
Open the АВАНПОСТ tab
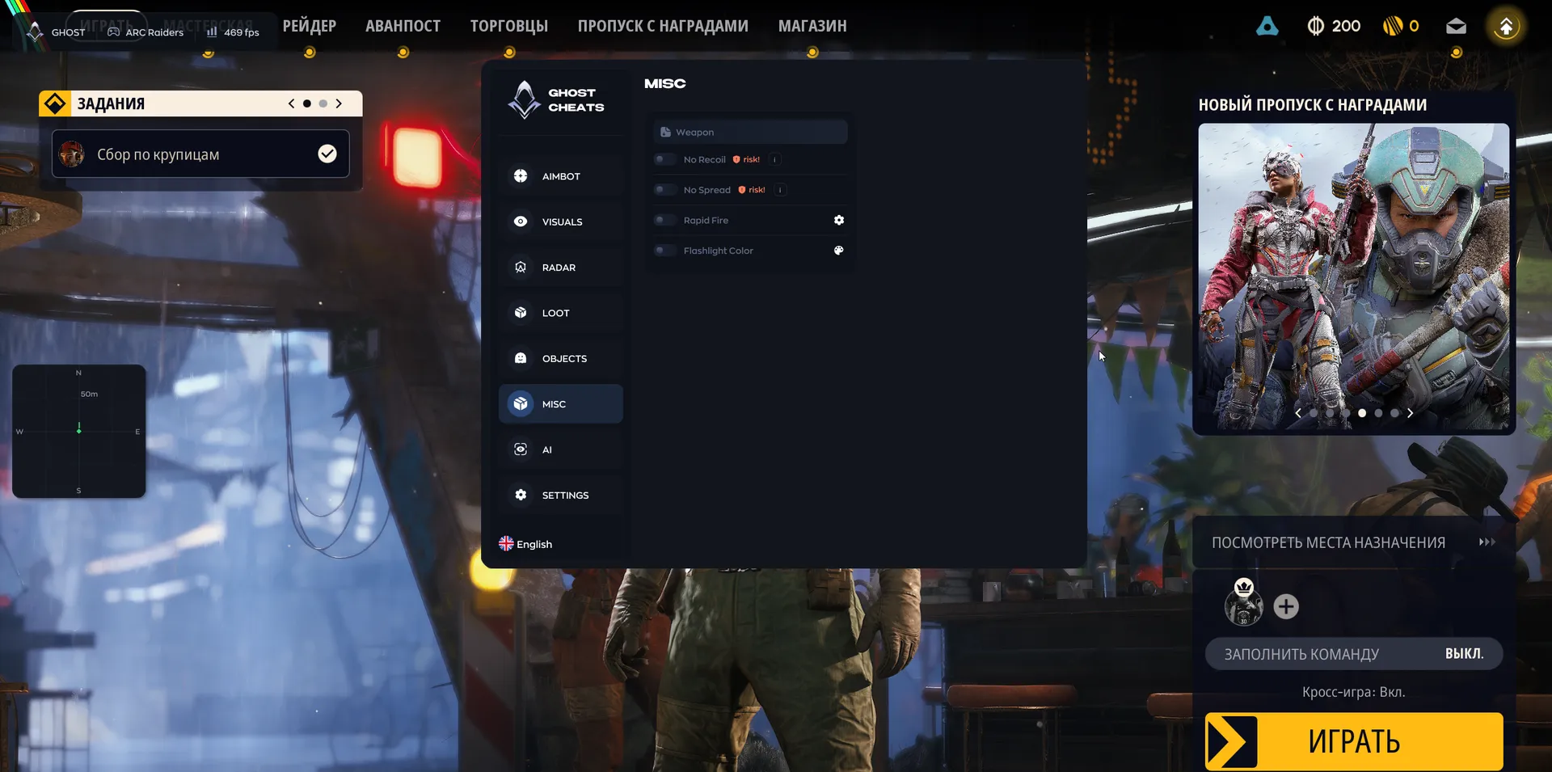403,26
